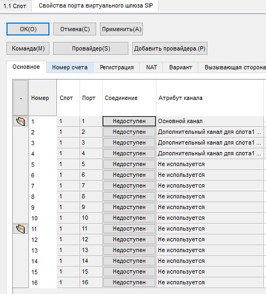
Task: Switch to the 1.1 Слот window tab
Action: (15, 6)
